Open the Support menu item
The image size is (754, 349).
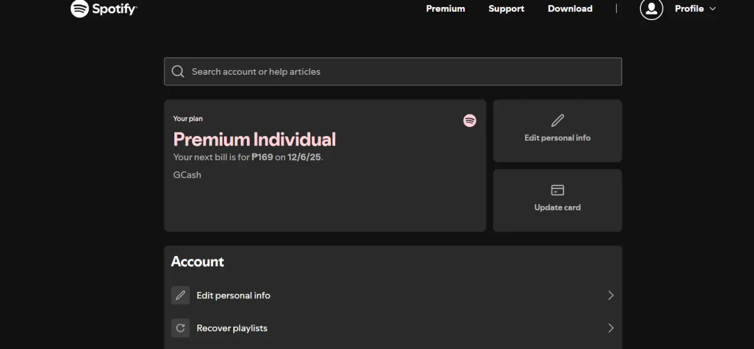click(x=506, y=8)
